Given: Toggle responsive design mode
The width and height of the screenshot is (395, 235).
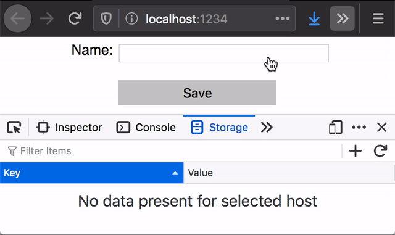Looking at the screenshot, I should coord(336,127).
